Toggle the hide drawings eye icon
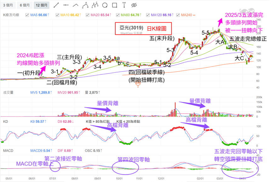Screen dimensions: 274x182 click(134, 5)
